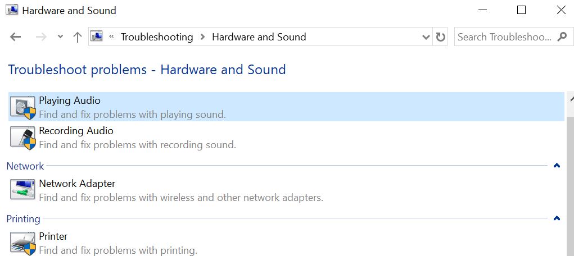The height and width of the screenshot is (256, 574).
Task: Click 'Find and fix problems with recording sound.'
Action: [x=137, y=145]
